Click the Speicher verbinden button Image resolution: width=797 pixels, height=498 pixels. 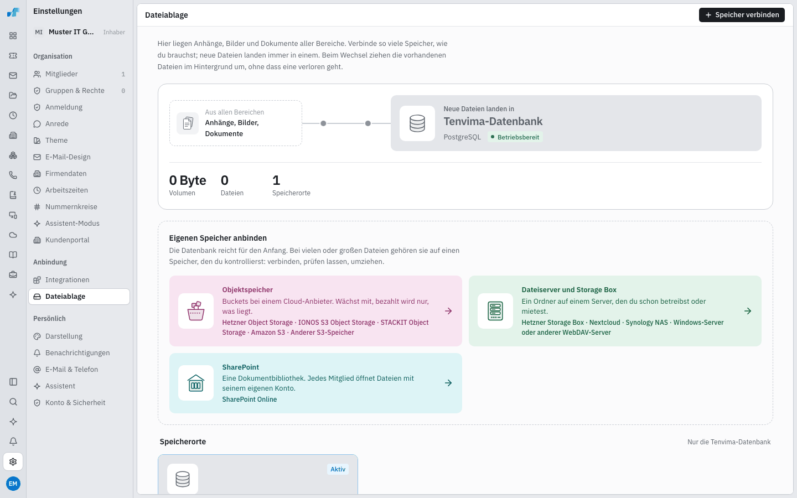742,15
